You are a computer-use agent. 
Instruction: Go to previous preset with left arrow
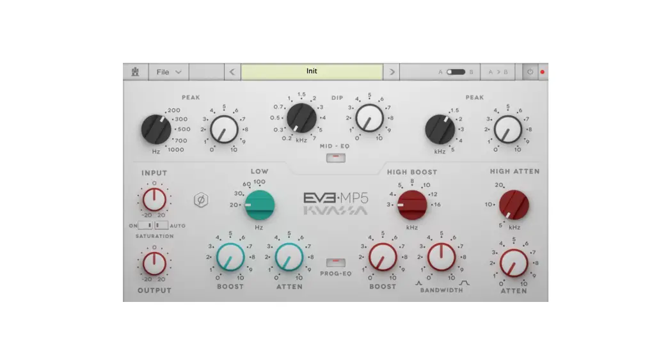click(232, 72)
